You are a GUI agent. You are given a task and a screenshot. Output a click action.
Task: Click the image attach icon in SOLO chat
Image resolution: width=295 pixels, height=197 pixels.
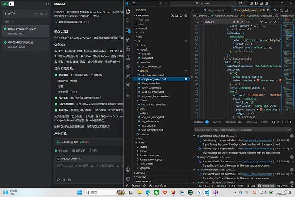point(69,180)
